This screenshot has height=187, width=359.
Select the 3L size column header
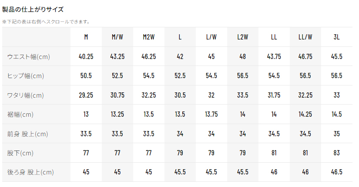[337, 37]
